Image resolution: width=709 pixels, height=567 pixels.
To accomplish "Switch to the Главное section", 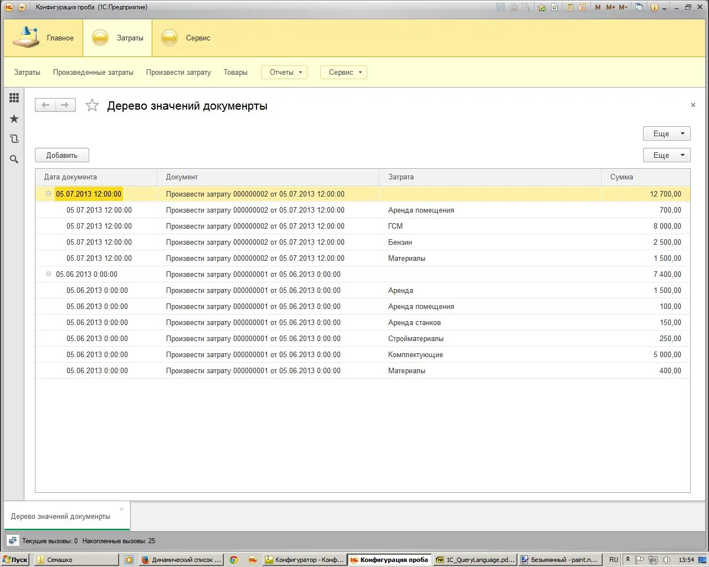I will tap(43, 38).
